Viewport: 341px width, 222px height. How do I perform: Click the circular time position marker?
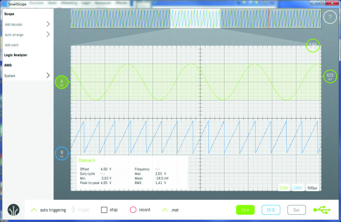[x=313, y=45]
